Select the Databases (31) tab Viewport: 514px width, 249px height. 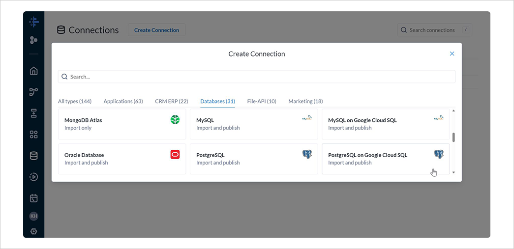click(x=218, y=101)
